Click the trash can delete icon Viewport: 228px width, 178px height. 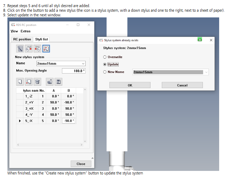click(x=38, y=82)
